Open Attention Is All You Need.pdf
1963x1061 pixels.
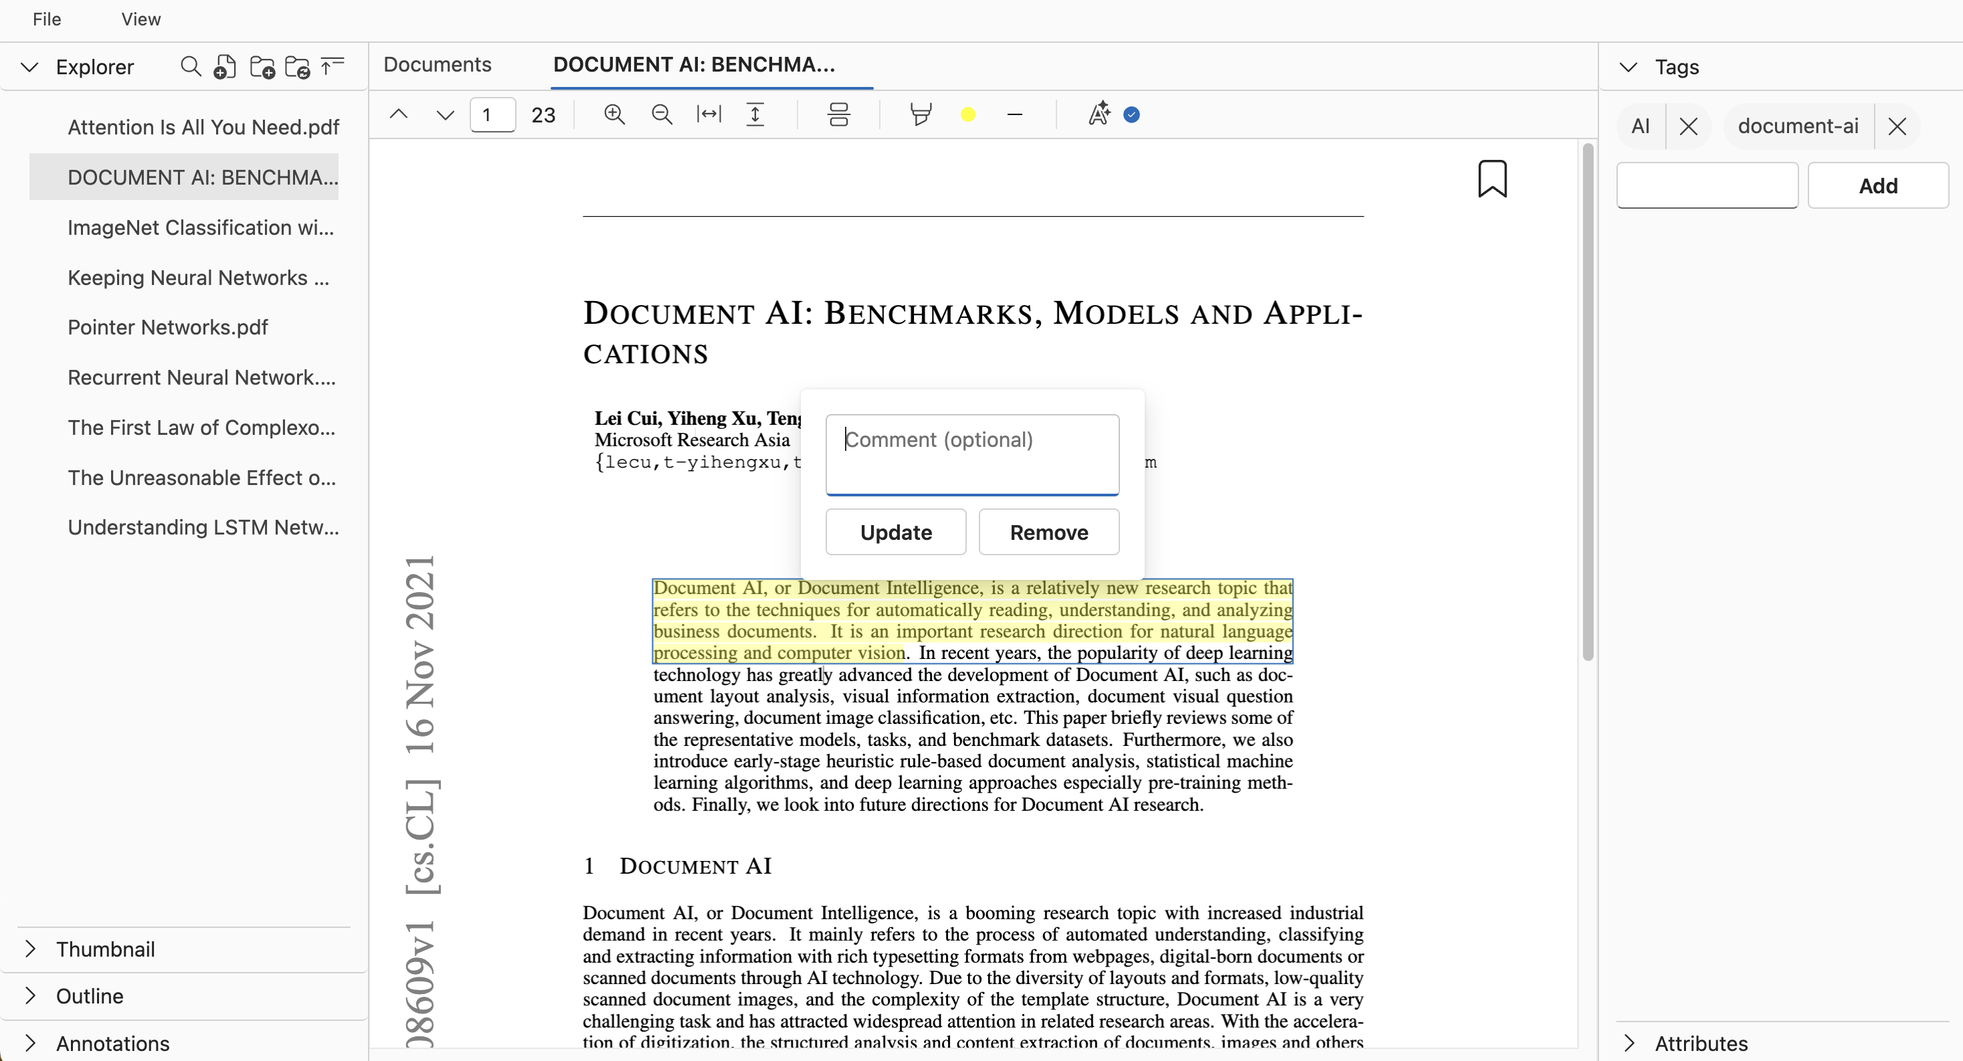pyautogui.click(x=203, y=127)
